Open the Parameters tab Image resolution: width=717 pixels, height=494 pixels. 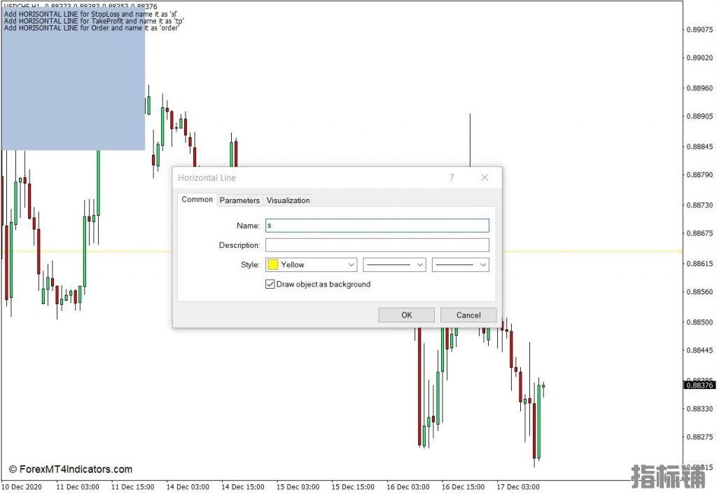coord(239,200)
